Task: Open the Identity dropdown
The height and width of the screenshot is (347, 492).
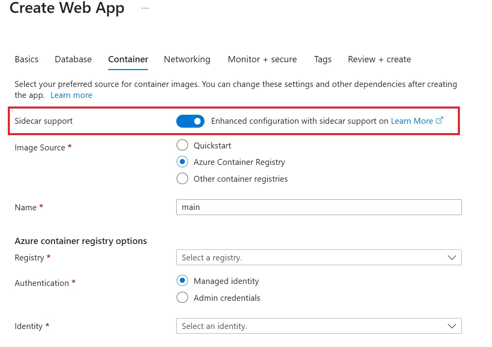Action: click(x=319, y=326)
